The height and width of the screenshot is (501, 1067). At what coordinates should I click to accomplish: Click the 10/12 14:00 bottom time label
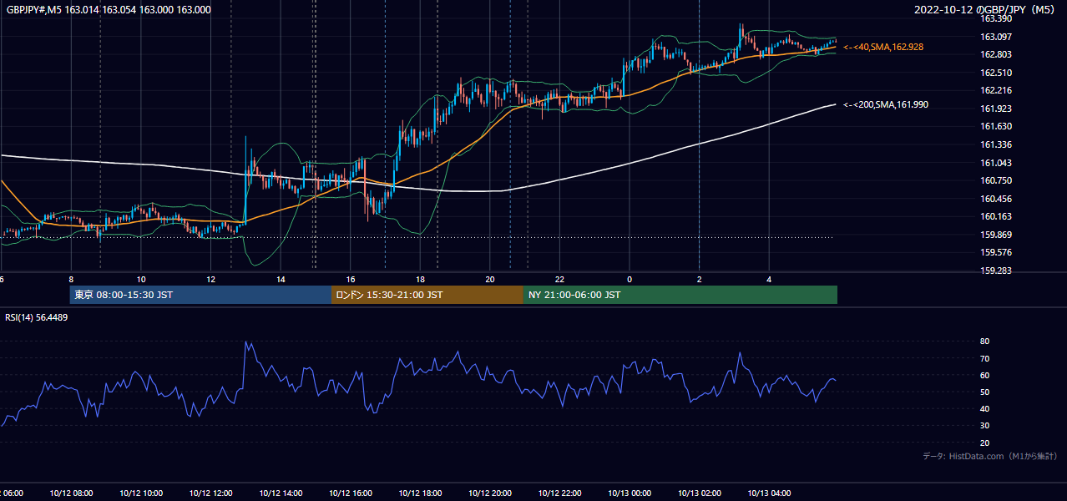coord(281,493)
